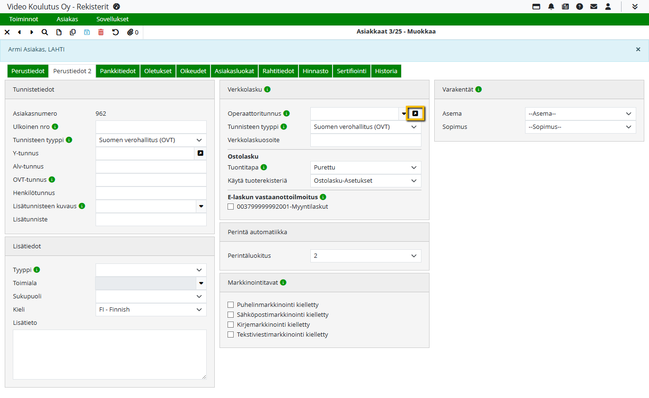649x398 pixels.
Task: Click the Lisätieto text area
Action: [110, 354]
